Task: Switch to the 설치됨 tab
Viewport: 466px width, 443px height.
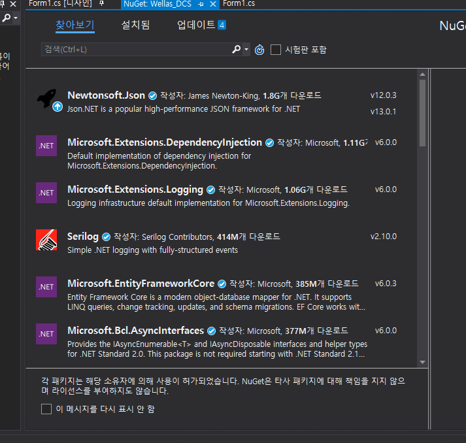Action: (x=135, y=25)
